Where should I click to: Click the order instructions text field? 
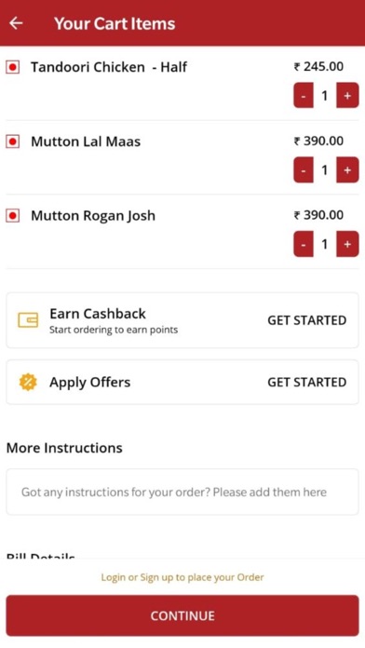point(182,492)
